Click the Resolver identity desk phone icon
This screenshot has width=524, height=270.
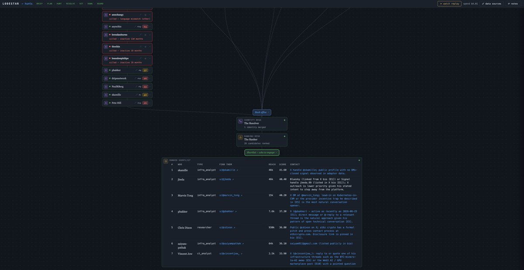[241, 121]
